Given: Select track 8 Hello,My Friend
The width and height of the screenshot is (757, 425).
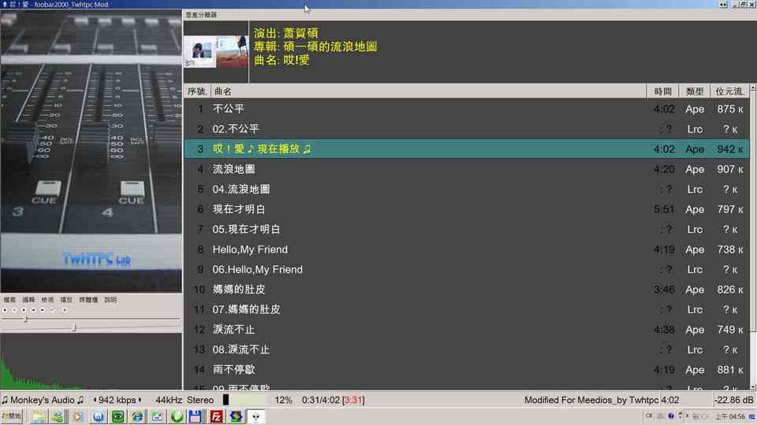Looking at the screenshot, I should click(466, 249).
